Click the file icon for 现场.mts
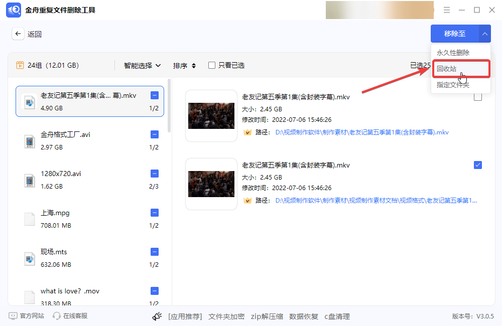 pyautogui.click(x=30, y=258)
